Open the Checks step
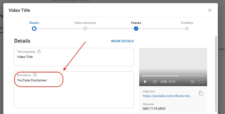The height and width of the screenshot is (114, 225). (136, 23)
